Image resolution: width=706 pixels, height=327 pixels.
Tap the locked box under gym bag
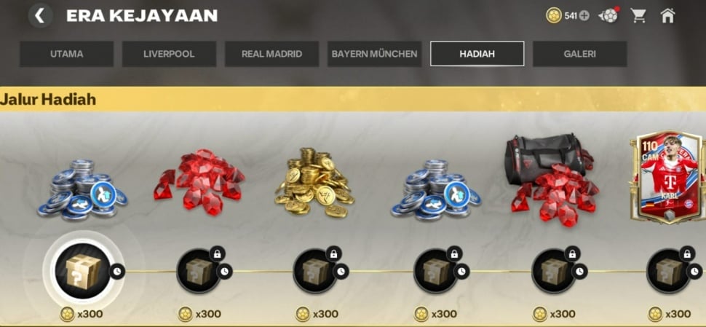point(553,271)
